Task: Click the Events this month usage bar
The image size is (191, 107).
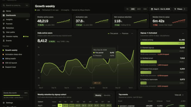Action: 16,95
